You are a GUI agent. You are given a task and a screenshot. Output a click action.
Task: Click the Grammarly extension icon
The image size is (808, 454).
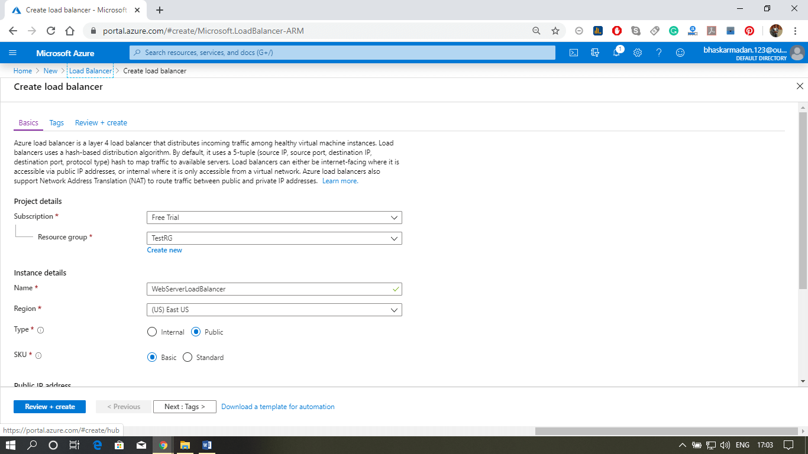tap(674, 31)
